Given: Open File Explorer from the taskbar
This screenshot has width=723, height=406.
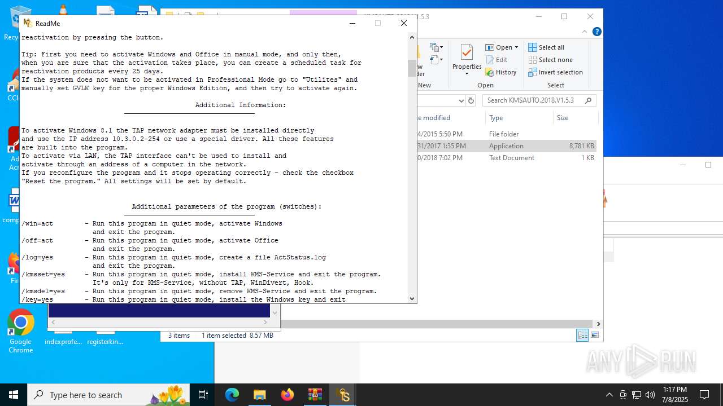Looking at the screenshot, I should click(259, 395).
